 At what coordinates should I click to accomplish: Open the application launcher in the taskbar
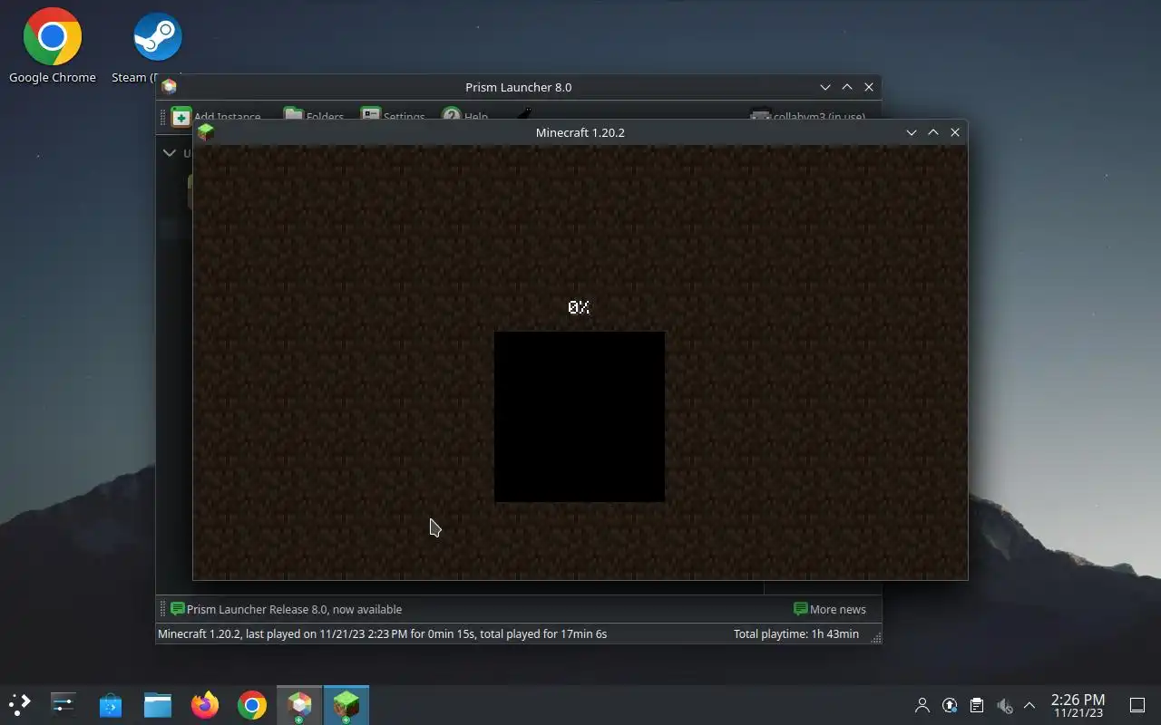pos(19,704)
